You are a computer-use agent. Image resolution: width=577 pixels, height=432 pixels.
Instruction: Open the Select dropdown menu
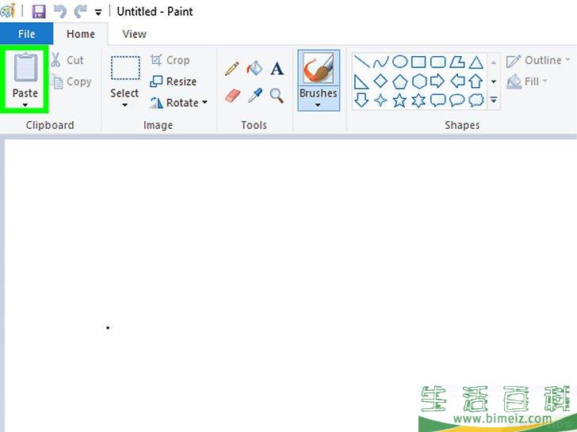point(124,105)
